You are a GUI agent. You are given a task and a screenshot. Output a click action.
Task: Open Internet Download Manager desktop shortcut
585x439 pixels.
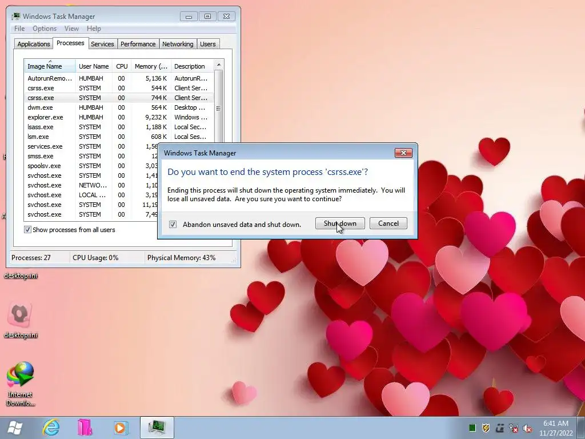(21, 384)
